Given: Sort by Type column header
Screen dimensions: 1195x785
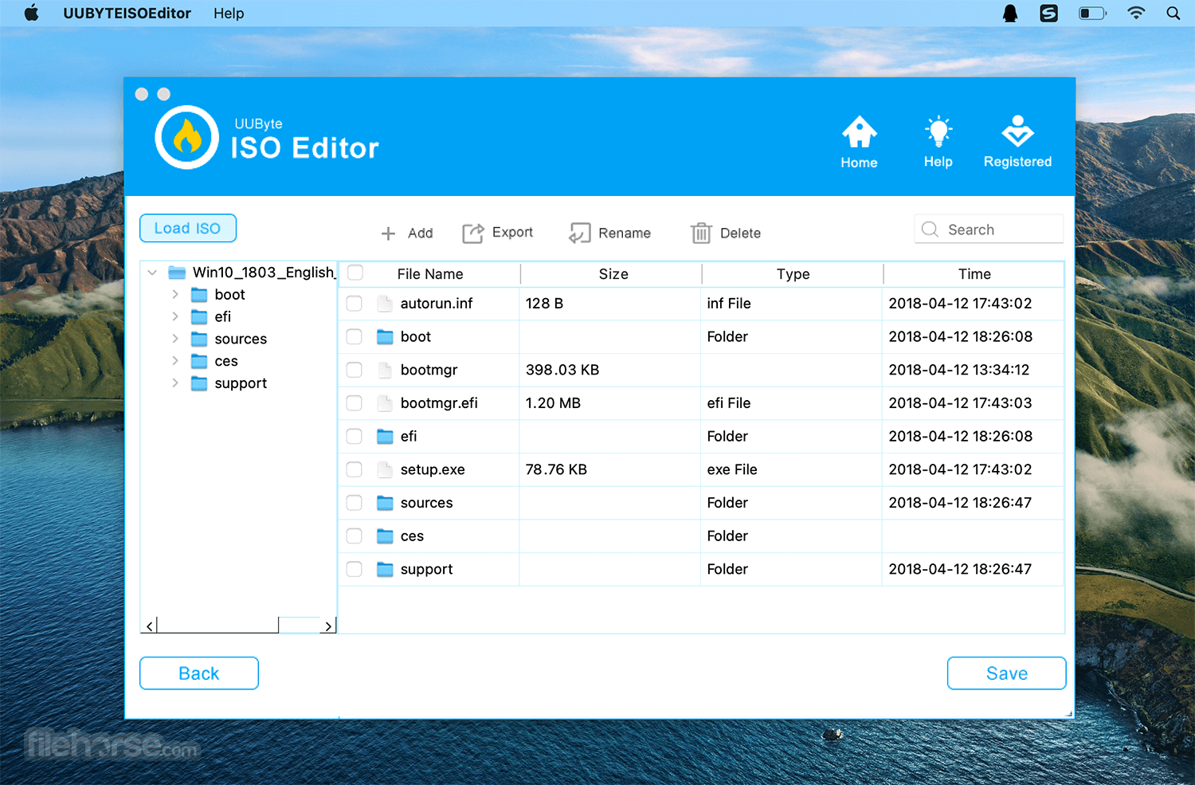Looking at the screenshot, I should (793, 274).
